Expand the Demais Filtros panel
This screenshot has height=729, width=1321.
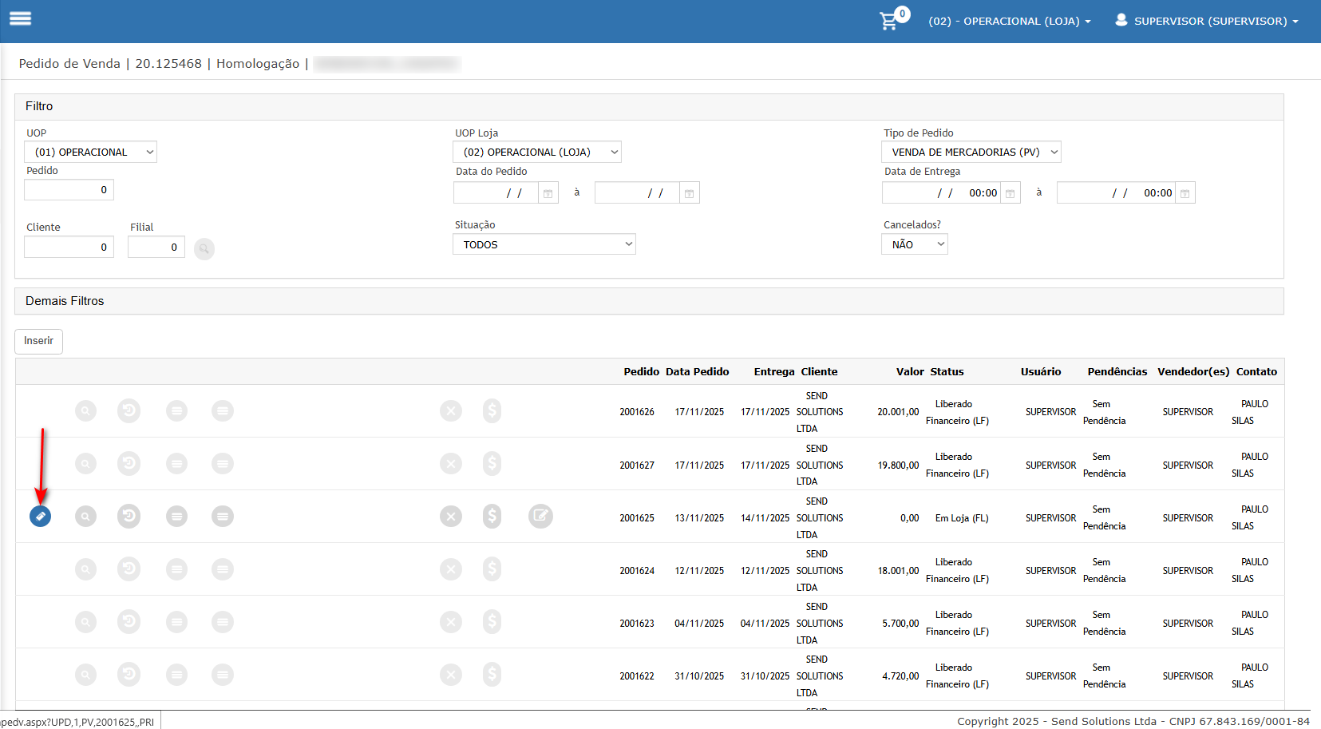(x=65, y=301)
